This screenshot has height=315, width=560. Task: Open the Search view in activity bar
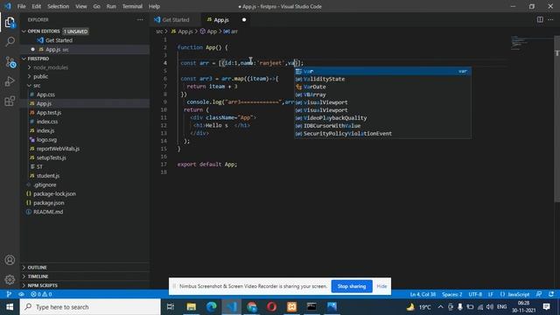10,41
